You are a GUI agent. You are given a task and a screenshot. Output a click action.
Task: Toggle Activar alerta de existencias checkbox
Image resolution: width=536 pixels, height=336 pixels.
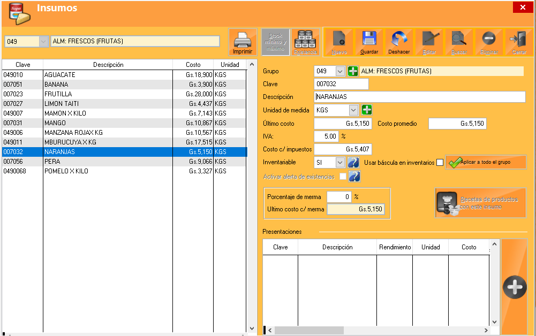pos(343,176)
